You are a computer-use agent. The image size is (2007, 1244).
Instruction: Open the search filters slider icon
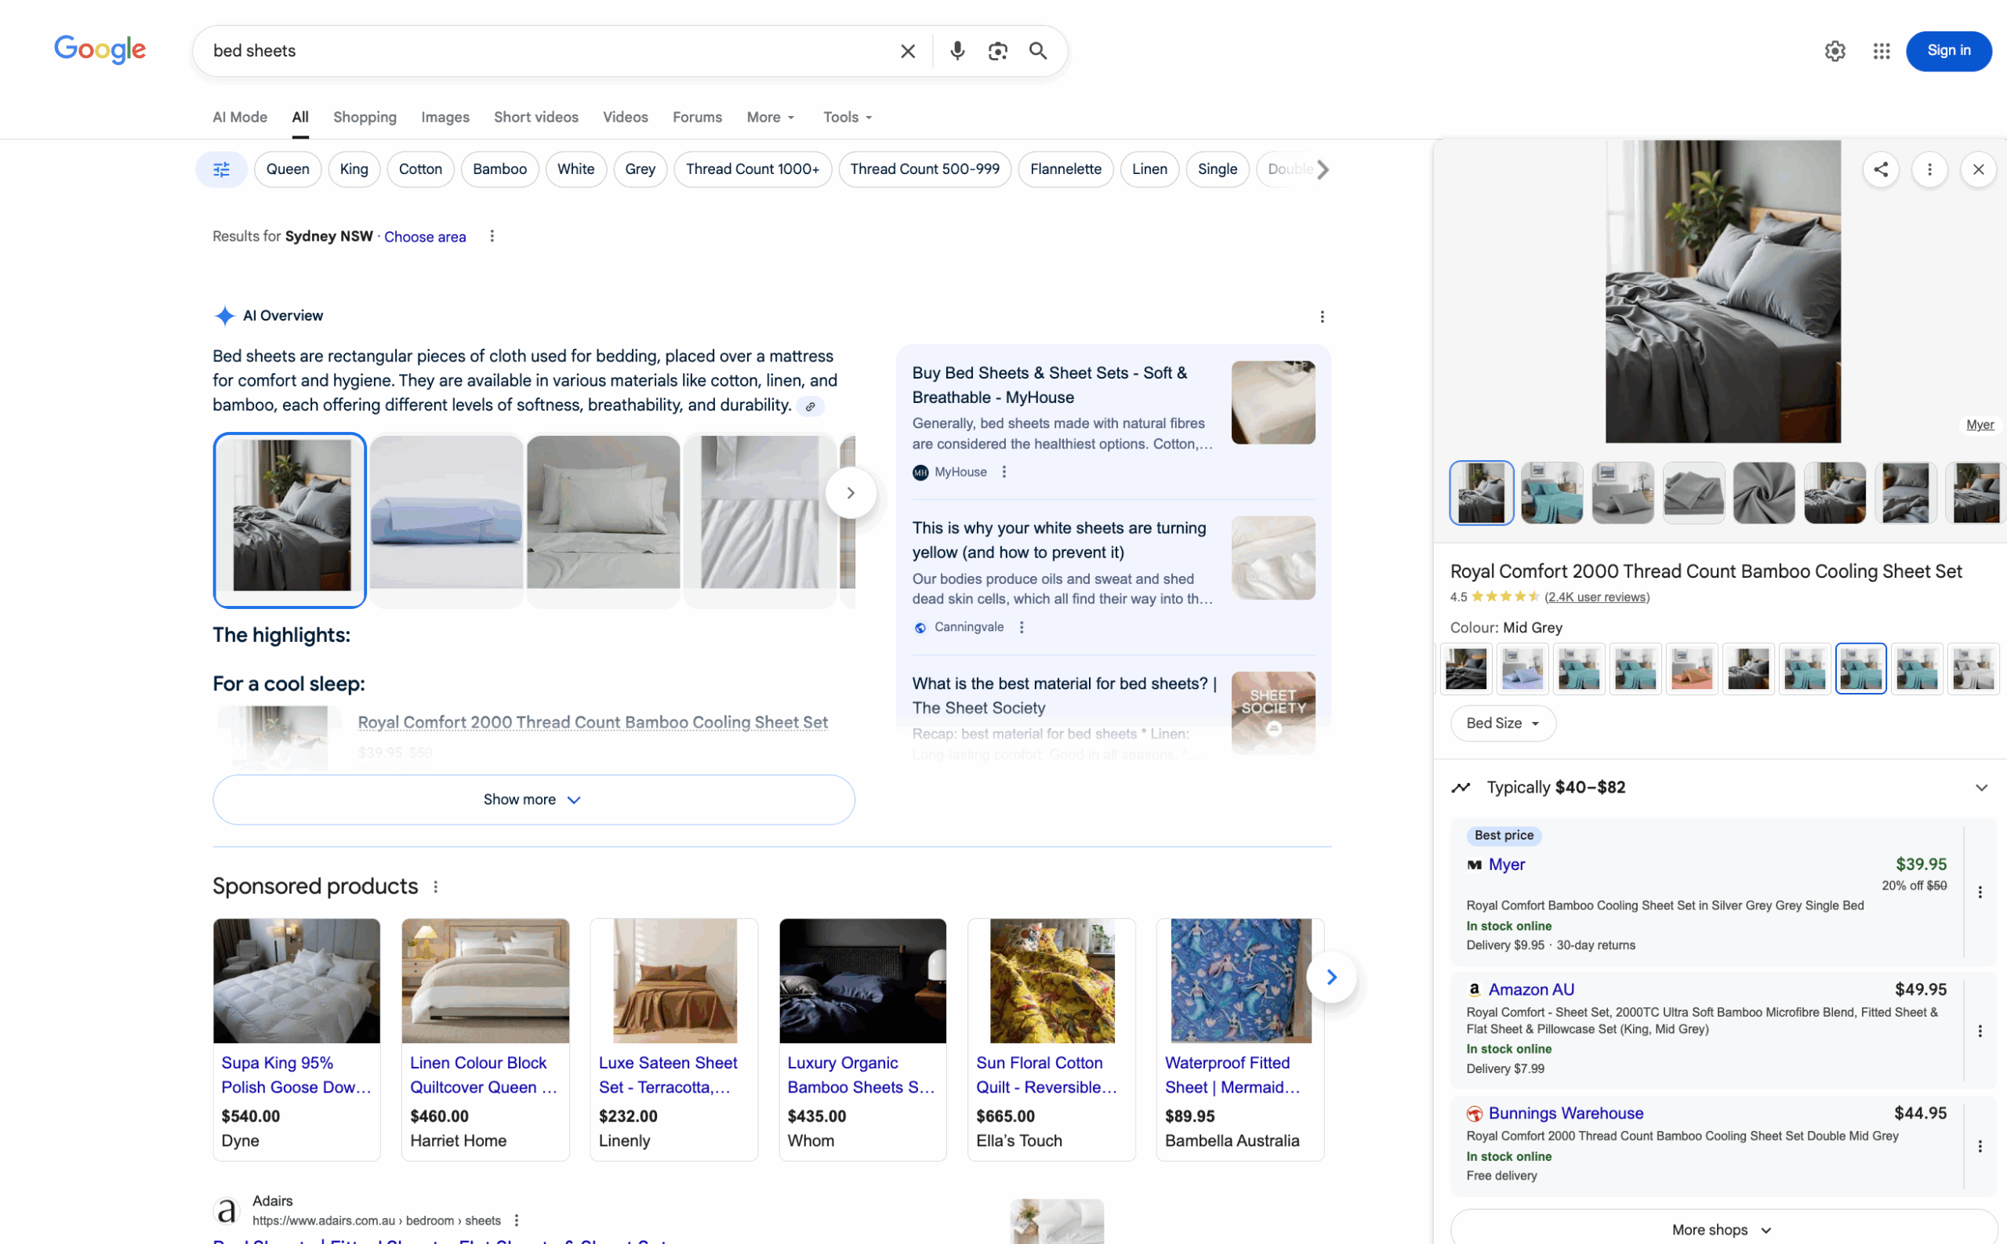pyautogui.click(x=220, y=169)
